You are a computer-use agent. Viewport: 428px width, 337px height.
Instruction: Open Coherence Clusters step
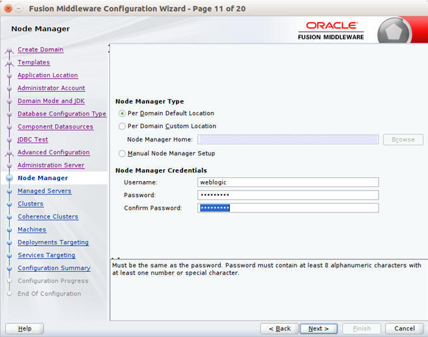48,216
